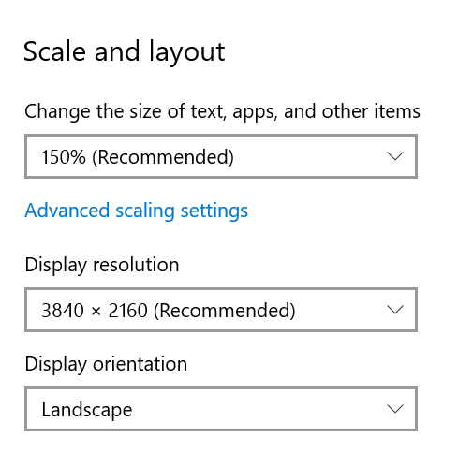Image resolution: width=473 pixels, height=451 pixels.
Task: Click the Display resolution label
Action: [x=102, y=266]
